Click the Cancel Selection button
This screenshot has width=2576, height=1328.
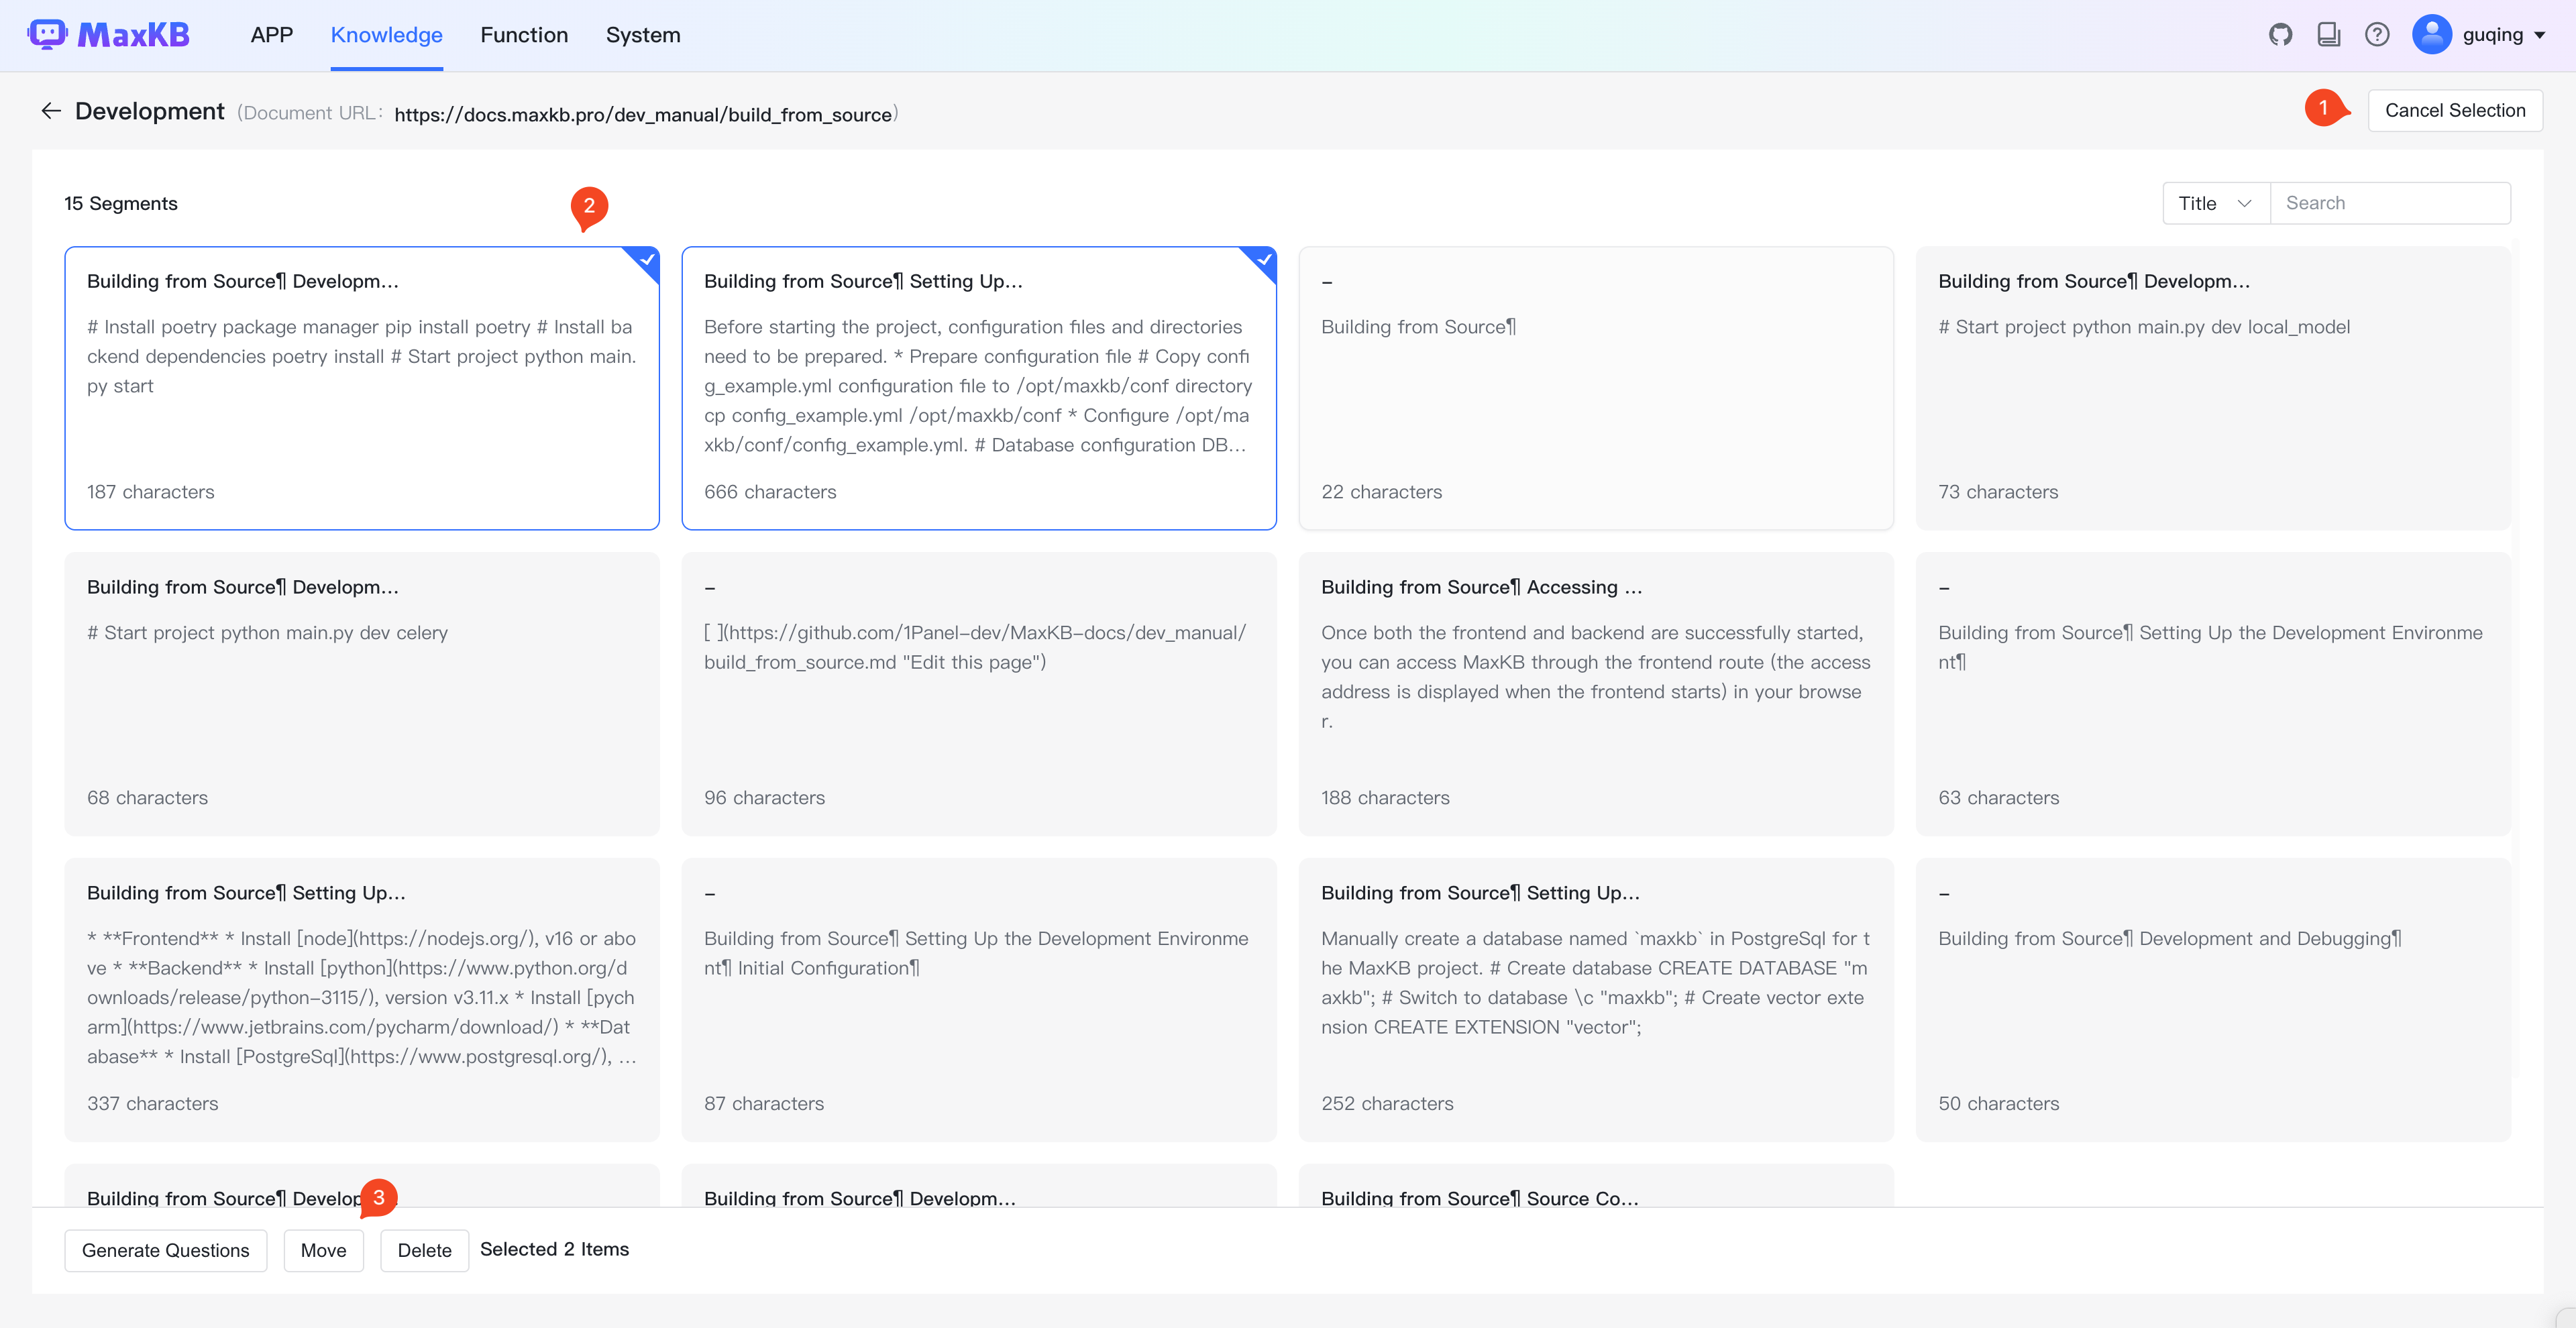pyautogui.click(x=2455, y=110)
